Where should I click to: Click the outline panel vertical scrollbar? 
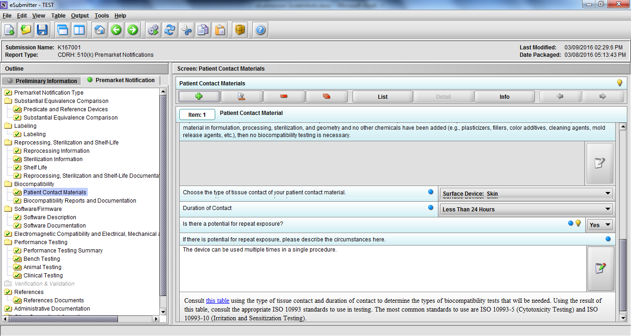[x=163, y=194]
